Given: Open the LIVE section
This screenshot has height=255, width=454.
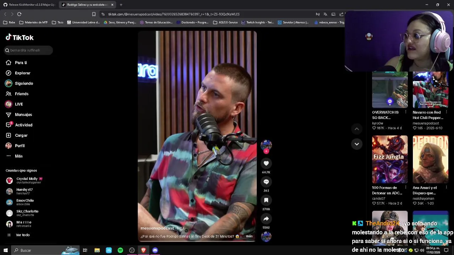Looking at the screenshot, I should pyautogui.click(x=14, y=104).
